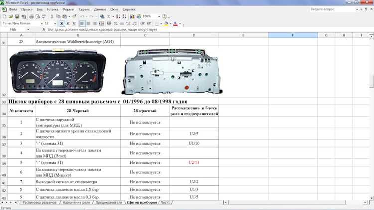Copy selection with toolbar Copy icon
The height and width of the screenshot is (210, 374).
(x=58, y=16)
